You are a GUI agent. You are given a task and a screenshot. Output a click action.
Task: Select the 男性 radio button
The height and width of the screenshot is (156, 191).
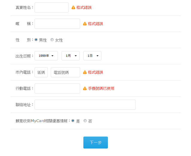tap(36, 40)
